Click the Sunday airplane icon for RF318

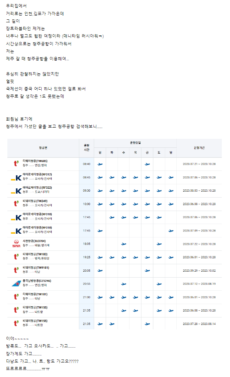[x=171, y=231]
